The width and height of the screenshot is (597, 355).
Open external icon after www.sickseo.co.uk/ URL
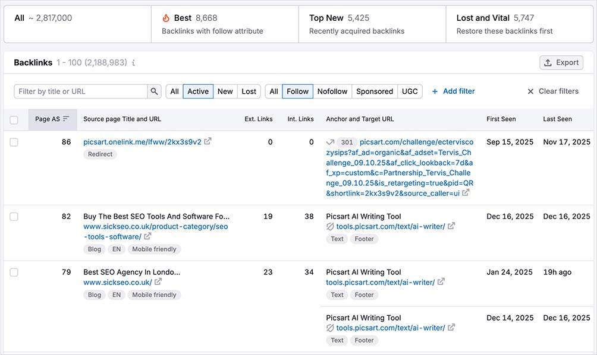coord(158,282)
